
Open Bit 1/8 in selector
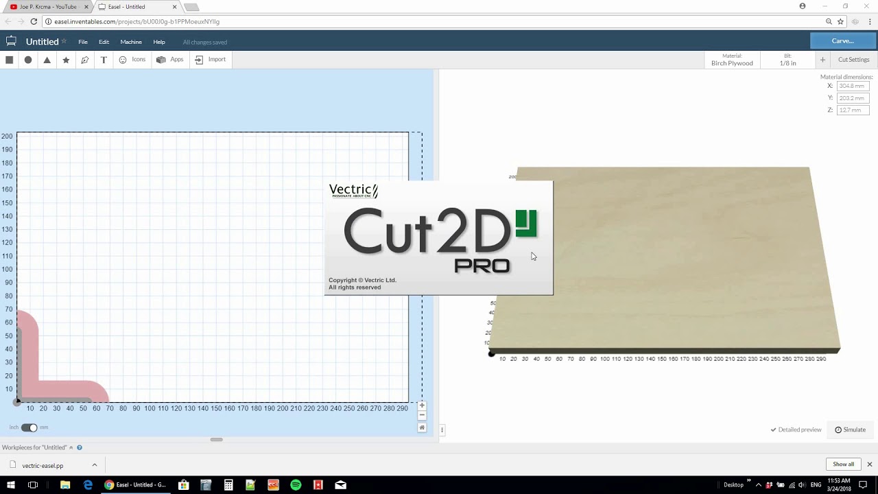[x=787, y=60]
